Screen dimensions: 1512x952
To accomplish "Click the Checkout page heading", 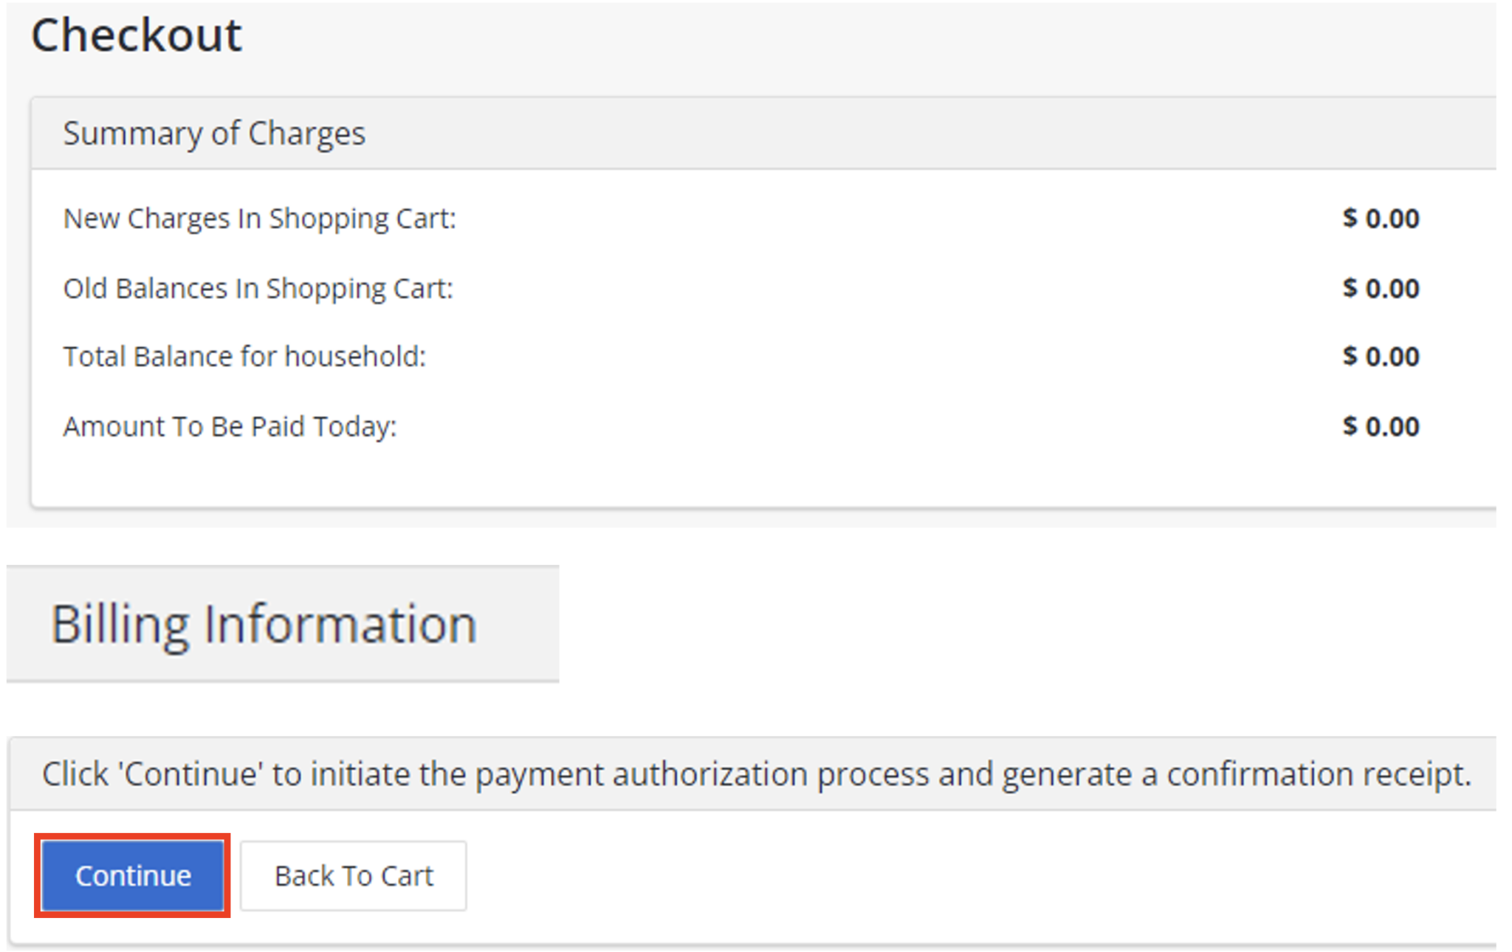I will click(x=137, y=35).
